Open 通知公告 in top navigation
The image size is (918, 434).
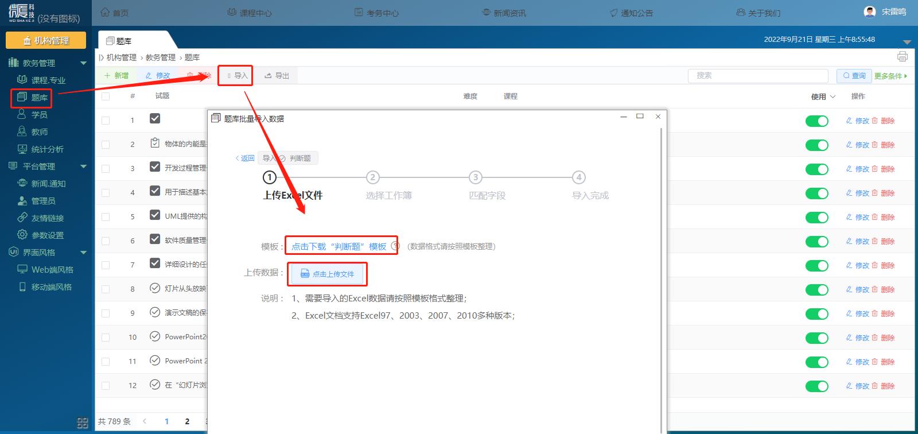631,13
